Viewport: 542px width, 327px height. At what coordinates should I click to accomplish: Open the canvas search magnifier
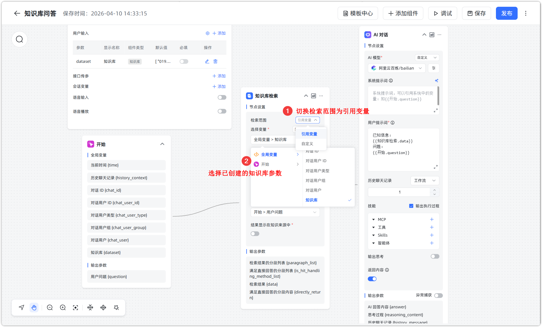pos(19,39)
